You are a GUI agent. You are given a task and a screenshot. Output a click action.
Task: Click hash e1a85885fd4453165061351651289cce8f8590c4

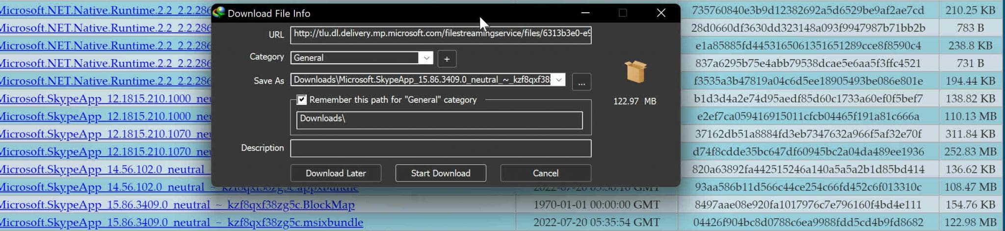pos(808,46)
